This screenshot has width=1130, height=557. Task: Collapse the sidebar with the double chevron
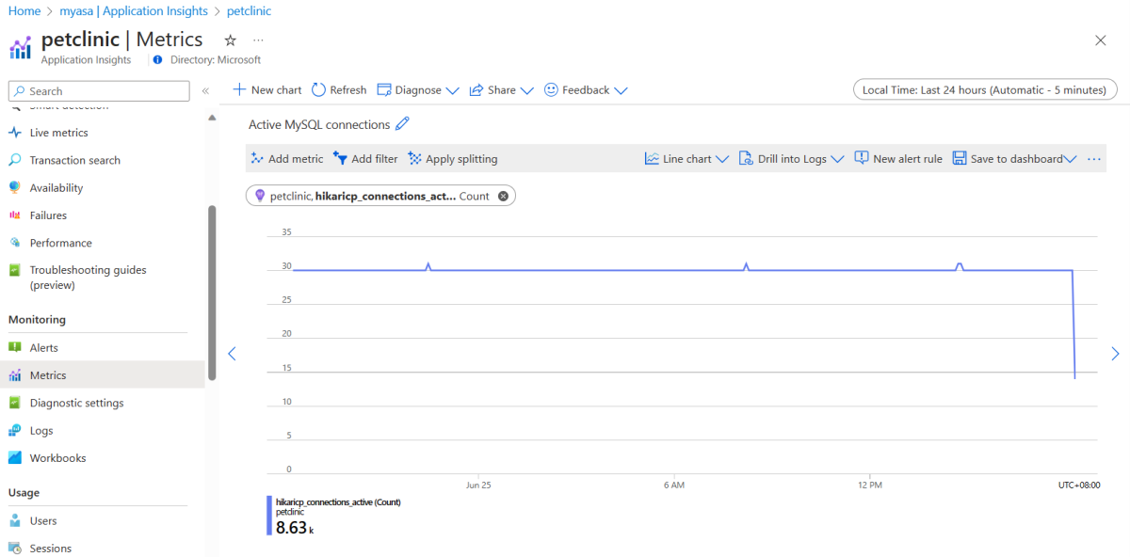pos(205,91)
